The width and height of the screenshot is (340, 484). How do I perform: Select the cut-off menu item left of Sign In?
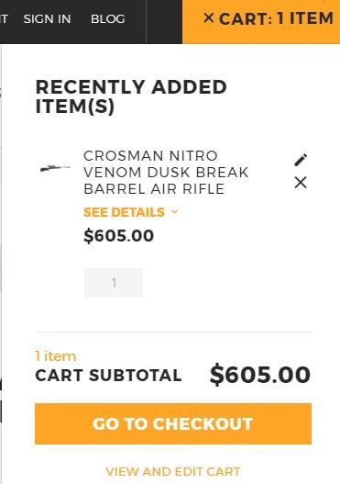4,19
